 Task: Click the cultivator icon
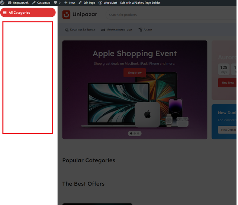pos(103,30)
